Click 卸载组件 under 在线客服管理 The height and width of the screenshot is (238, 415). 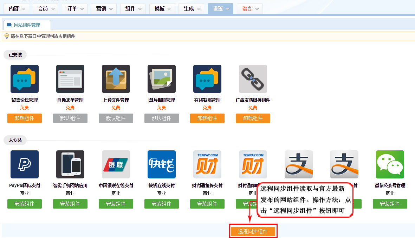pyautogui.click(x=207, y=118)
